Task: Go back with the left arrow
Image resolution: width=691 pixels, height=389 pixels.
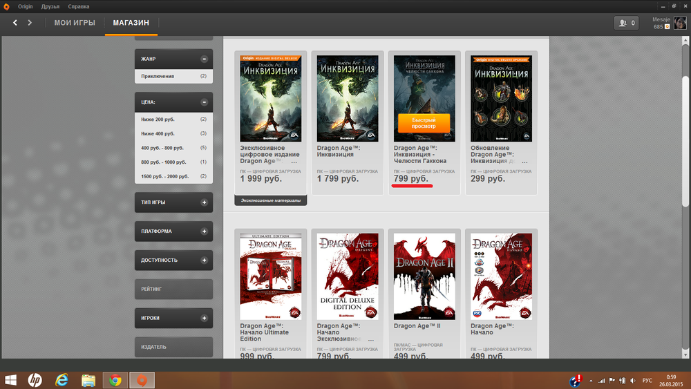Action: [15, 23]
